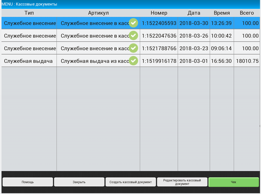
Task: Select document number 1:1521788766
Action: (159, 48)
